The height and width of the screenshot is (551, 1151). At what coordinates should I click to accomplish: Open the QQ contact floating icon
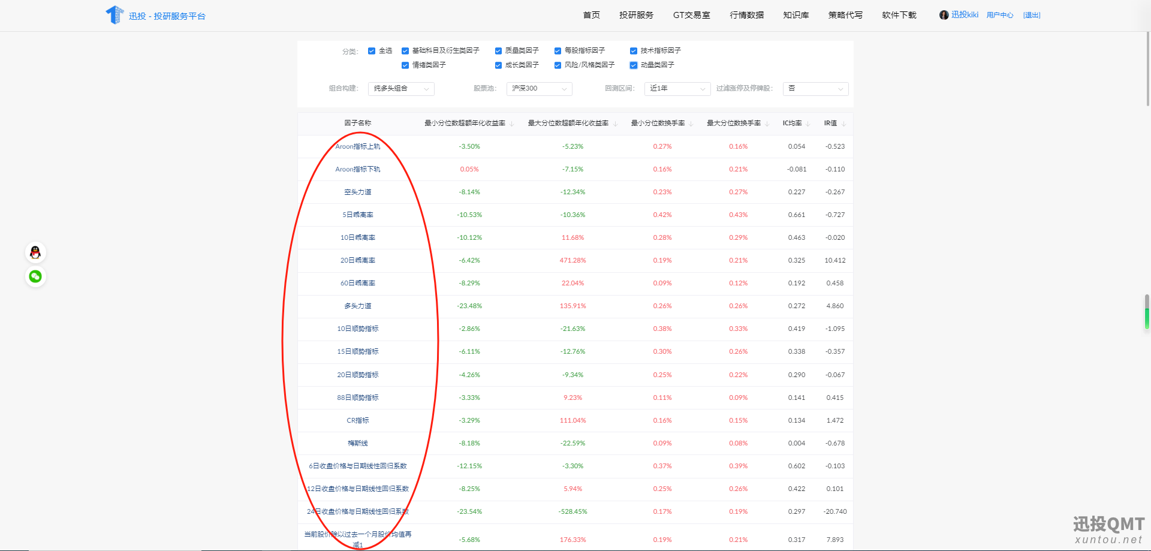click(x=35, y=252)
